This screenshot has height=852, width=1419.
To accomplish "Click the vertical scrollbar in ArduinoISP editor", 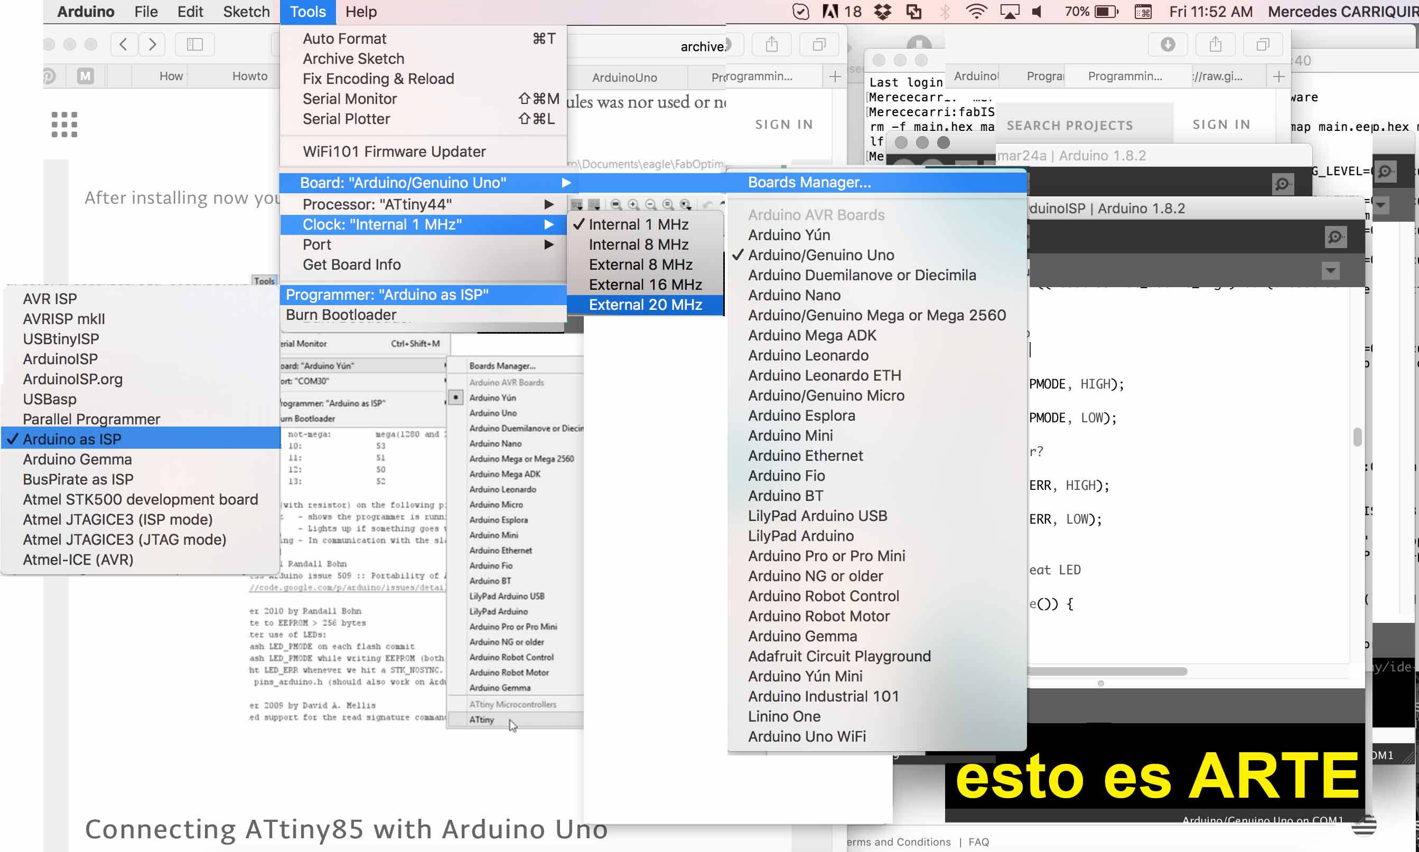I will (x=1357, y=437).
